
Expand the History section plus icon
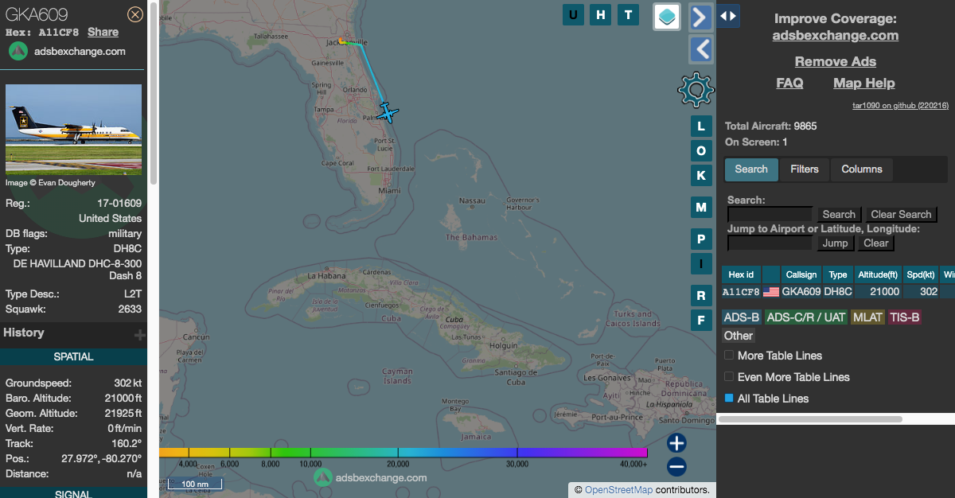140,335
